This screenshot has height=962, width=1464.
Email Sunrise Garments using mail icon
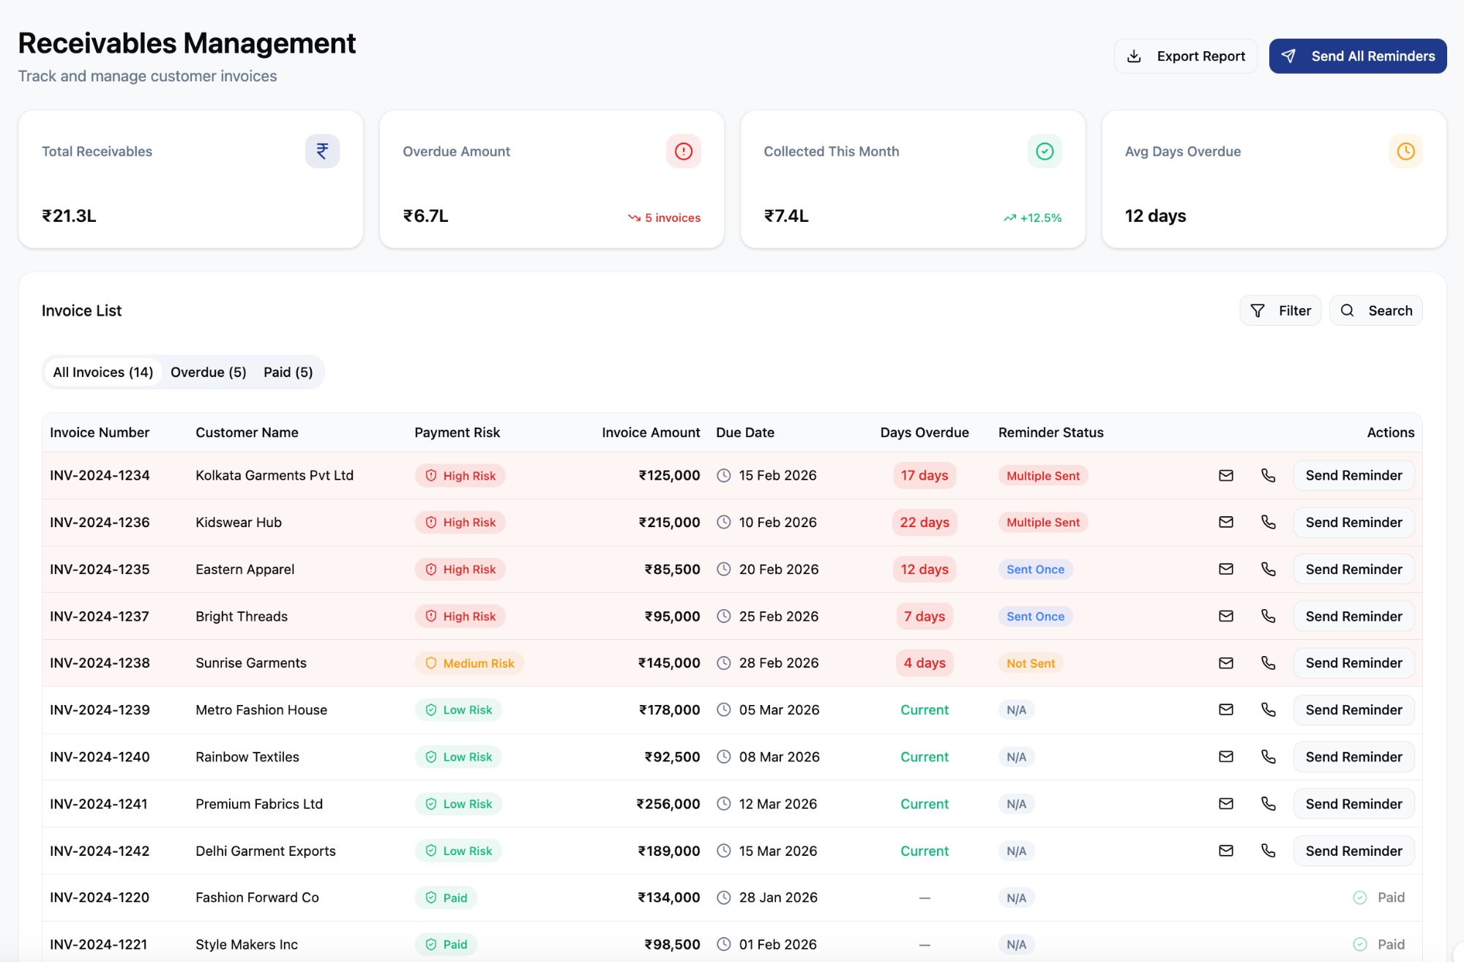pyautogui.click(x=1226, y=663)
